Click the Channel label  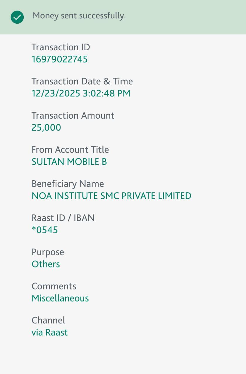pos(48,320)
